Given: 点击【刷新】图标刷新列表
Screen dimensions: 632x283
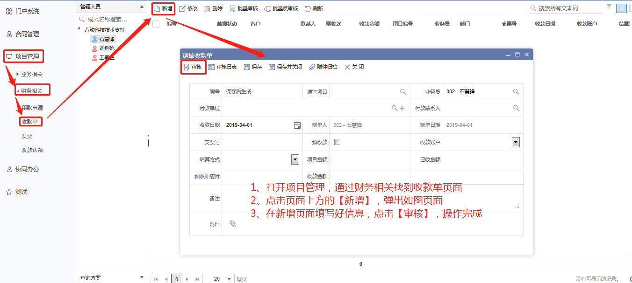Looking at the screenshot, I should click(x=314, y=8).
